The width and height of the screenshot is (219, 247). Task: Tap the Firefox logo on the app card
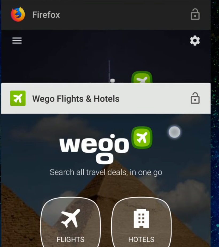18,14
